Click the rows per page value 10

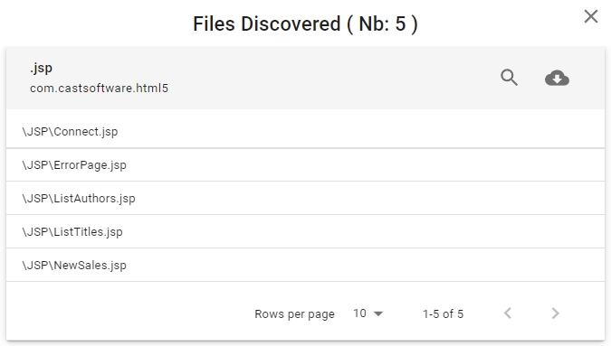point(359,313)
